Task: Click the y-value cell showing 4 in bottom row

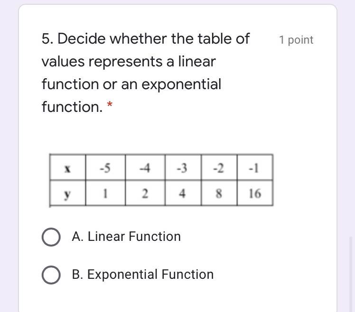Action: (x=183, y=193)
